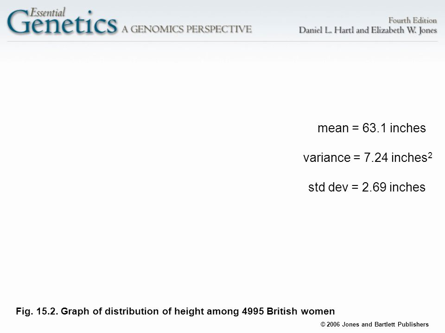Click the Fourth Edition text

click(413, 20)
